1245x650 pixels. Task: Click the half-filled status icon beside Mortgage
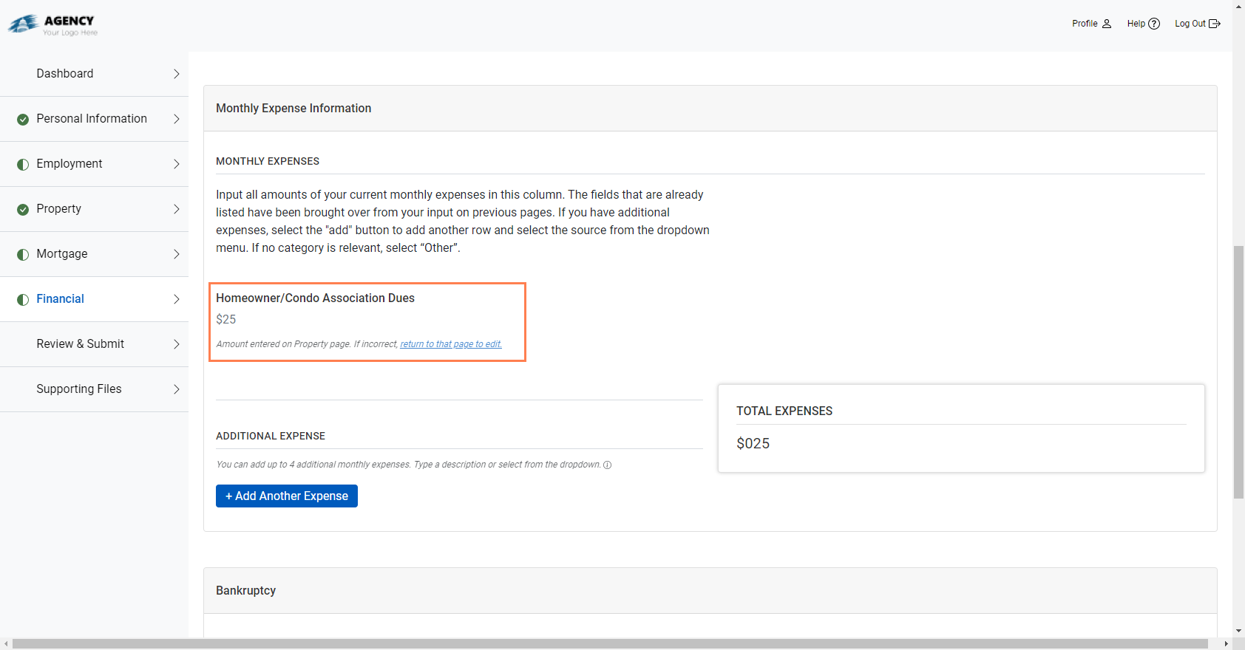[x=23, y=254]
